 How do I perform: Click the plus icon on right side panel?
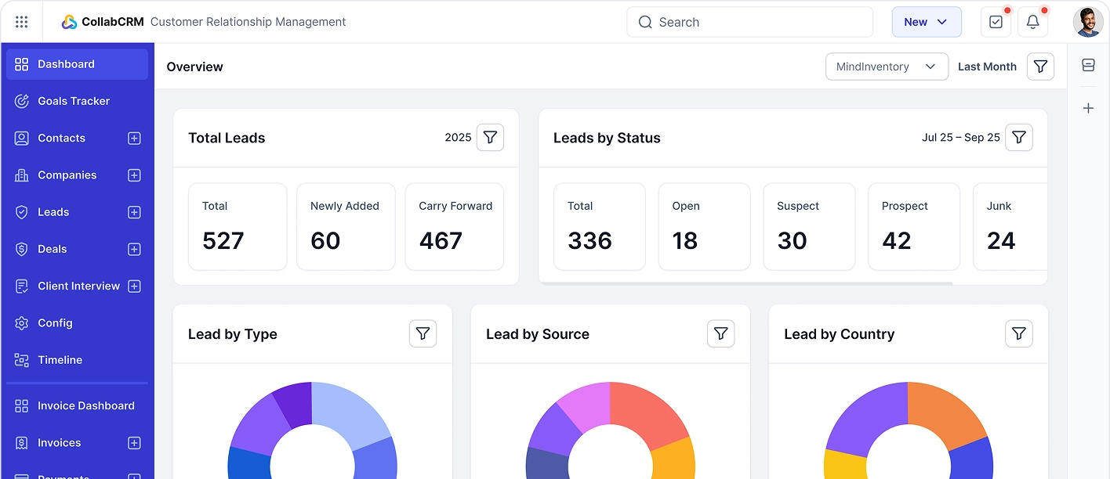(x=1088, y=108)
